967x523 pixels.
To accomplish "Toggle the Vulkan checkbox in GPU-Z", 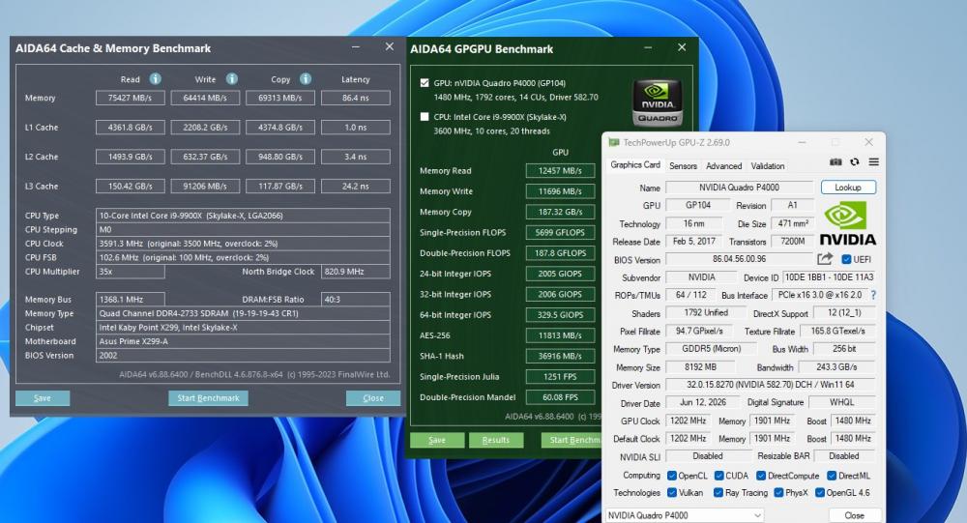I will 672,493.
